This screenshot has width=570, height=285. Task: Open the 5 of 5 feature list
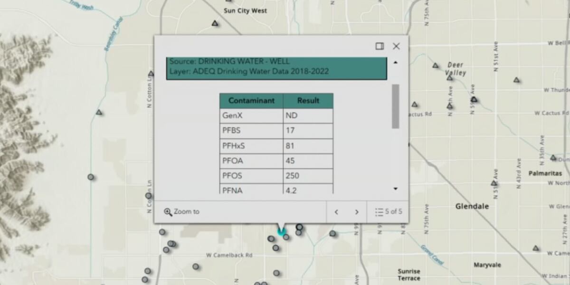[x=389, y=212]
